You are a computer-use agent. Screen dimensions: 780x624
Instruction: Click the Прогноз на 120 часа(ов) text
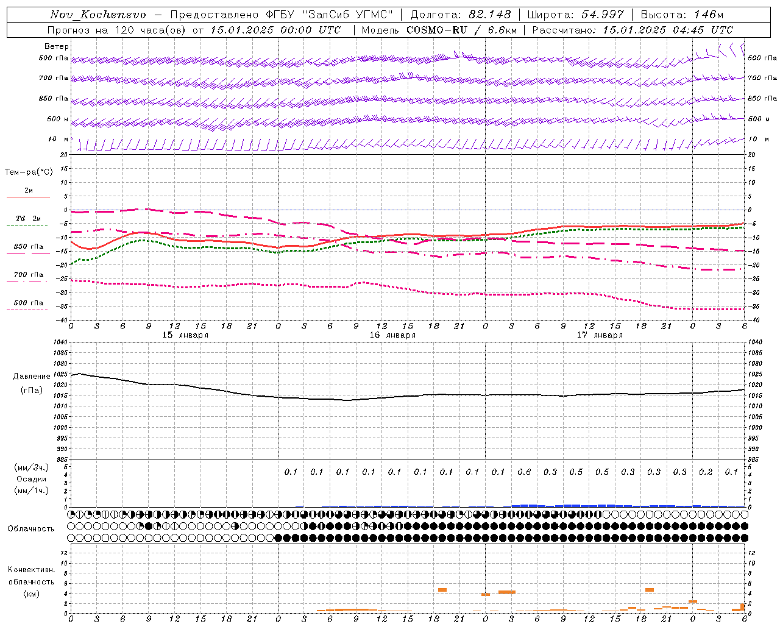(118, 30)
